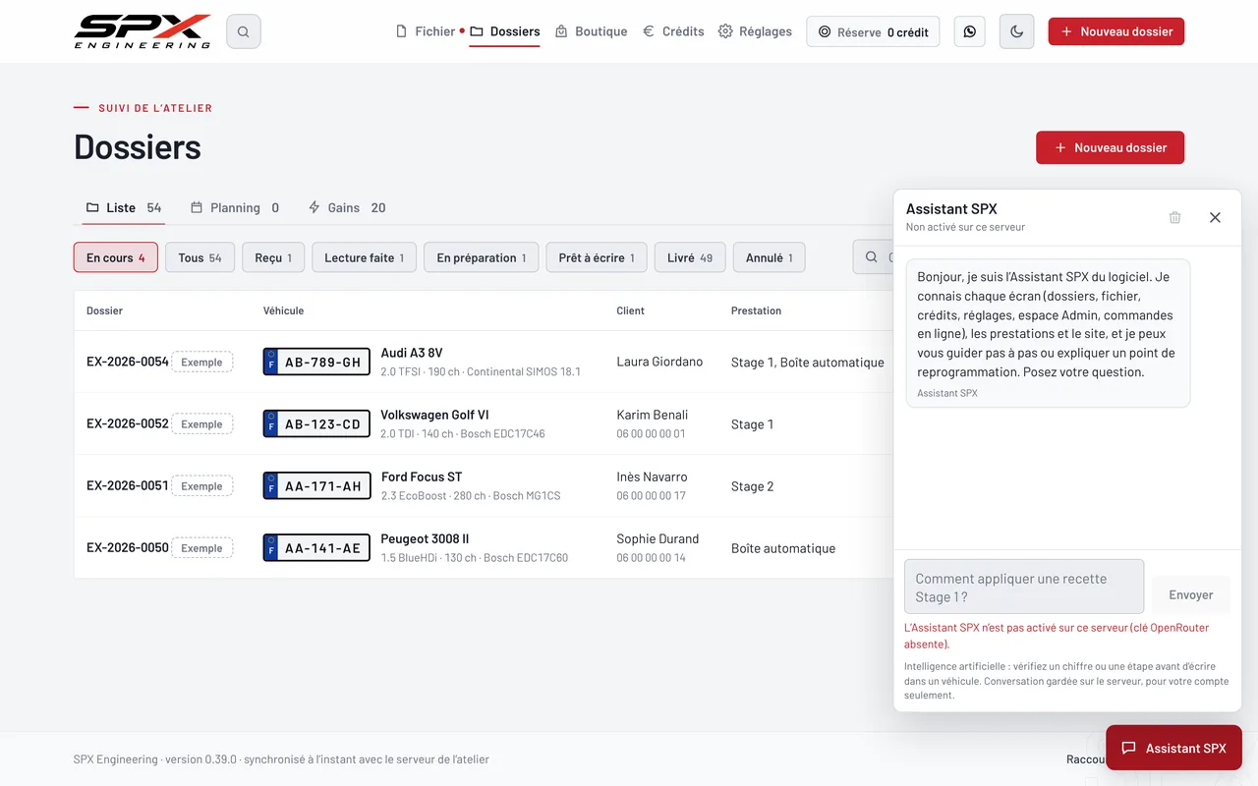Click the Réserve 0 crédit button
1258x786 pixels.
click(x=873, y=31)
